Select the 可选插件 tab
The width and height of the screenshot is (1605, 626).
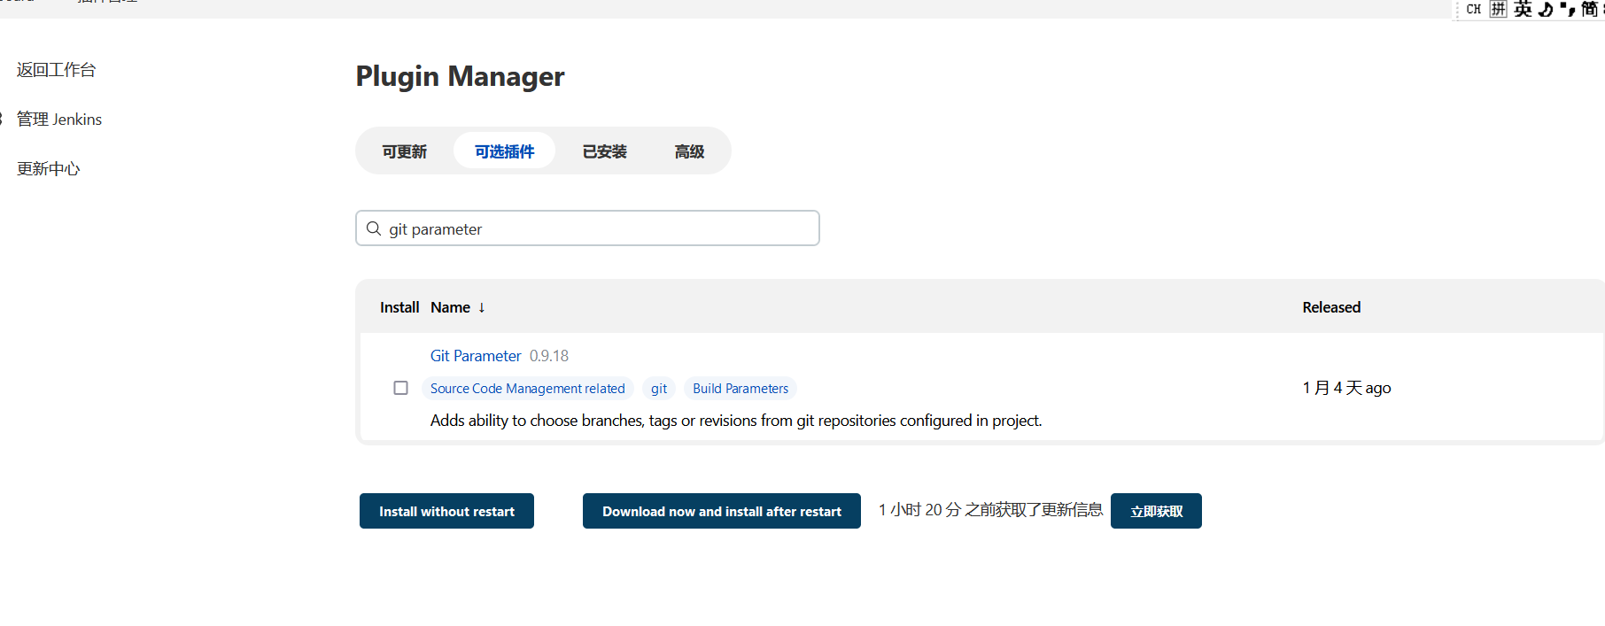pyautogui.click(x=505, y=151)
